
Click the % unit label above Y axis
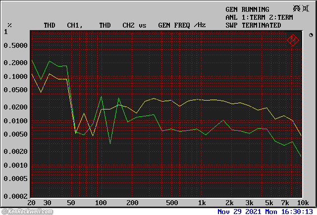9,25
